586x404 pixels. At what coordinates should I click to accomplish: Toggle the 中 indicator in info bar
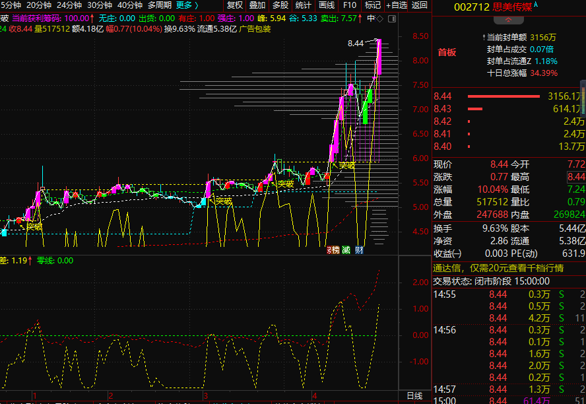(x=372, y=18)
